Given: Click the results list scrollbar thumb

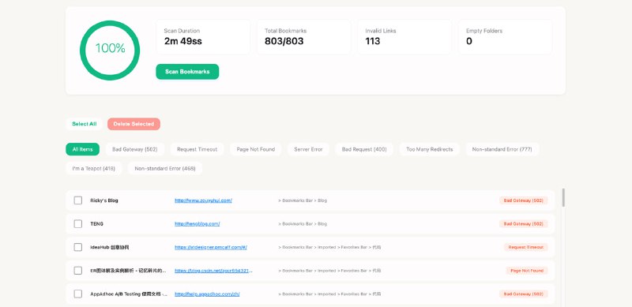Looking at the screenshot, I should (x=563, y=197).
